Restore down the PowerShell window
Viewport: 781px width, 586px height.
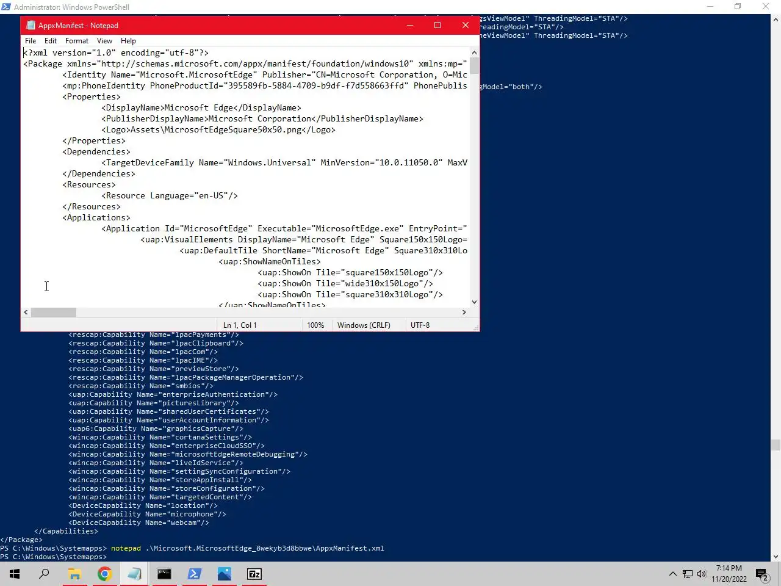tap(738, 7)
